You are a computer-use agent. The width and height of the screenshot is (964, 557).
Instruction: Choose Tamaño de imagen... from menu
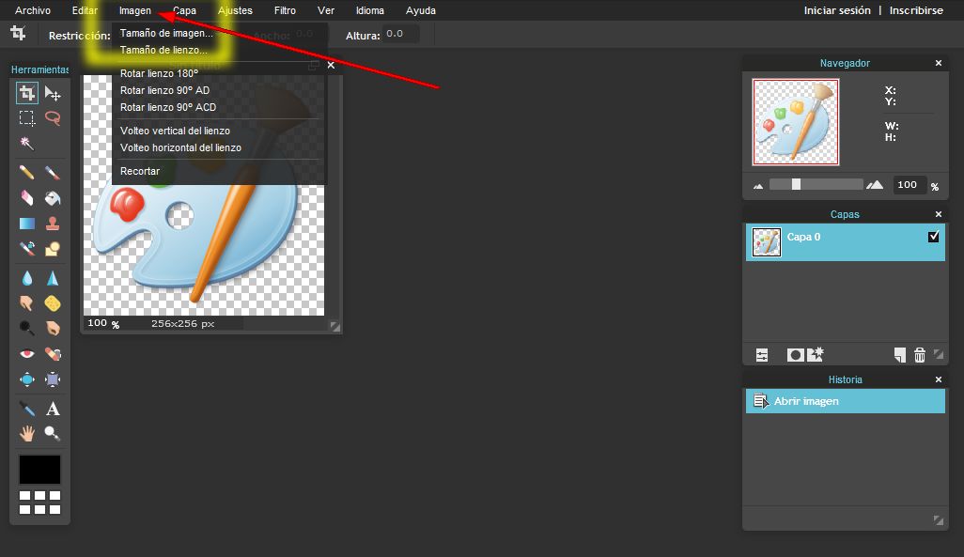coord(166,33)
